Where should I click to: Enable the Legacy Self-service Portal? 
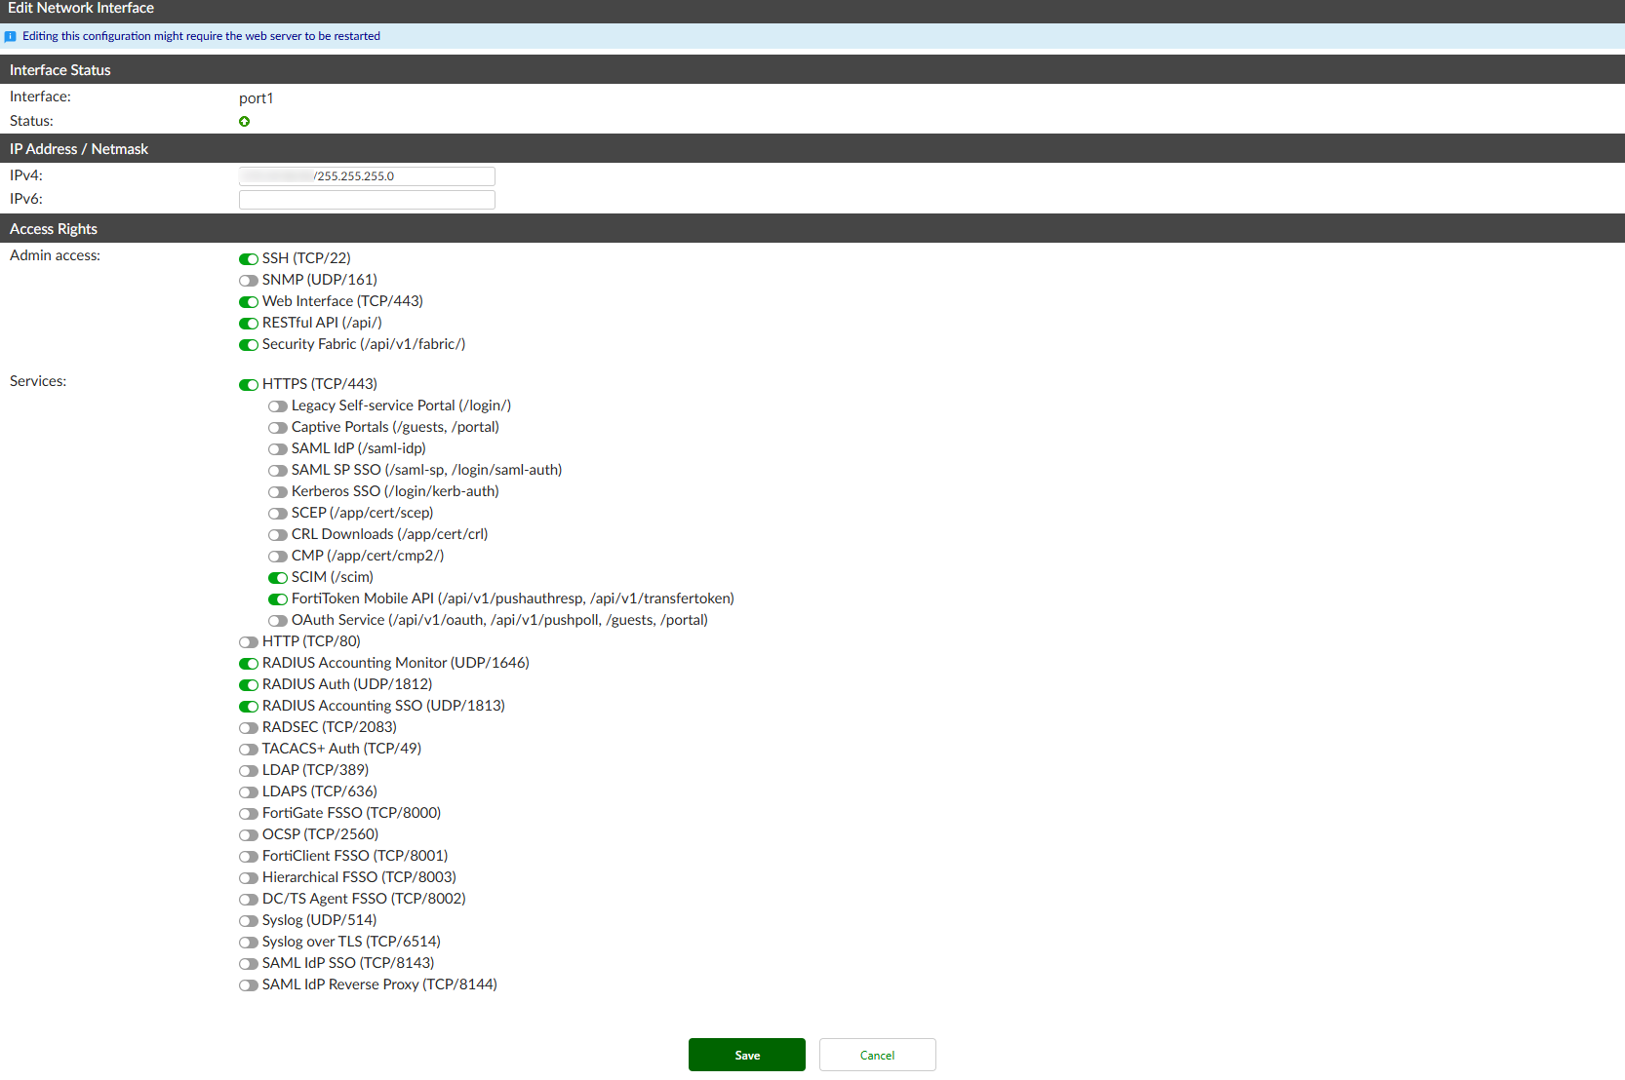[x=278, y=405]
